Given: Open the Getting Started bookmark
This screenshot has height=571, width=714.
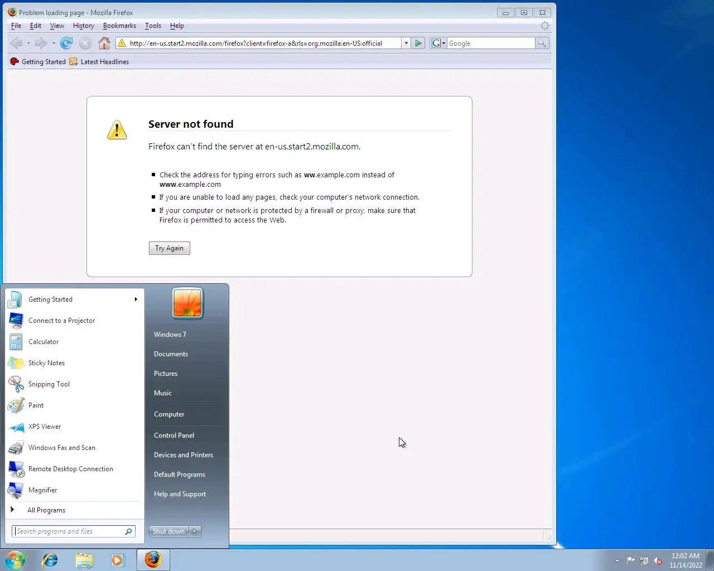Looking at the screenshot, I should tap(37, 61).
